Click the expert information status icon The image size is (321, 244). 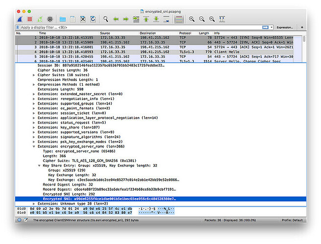click(19, 220)
